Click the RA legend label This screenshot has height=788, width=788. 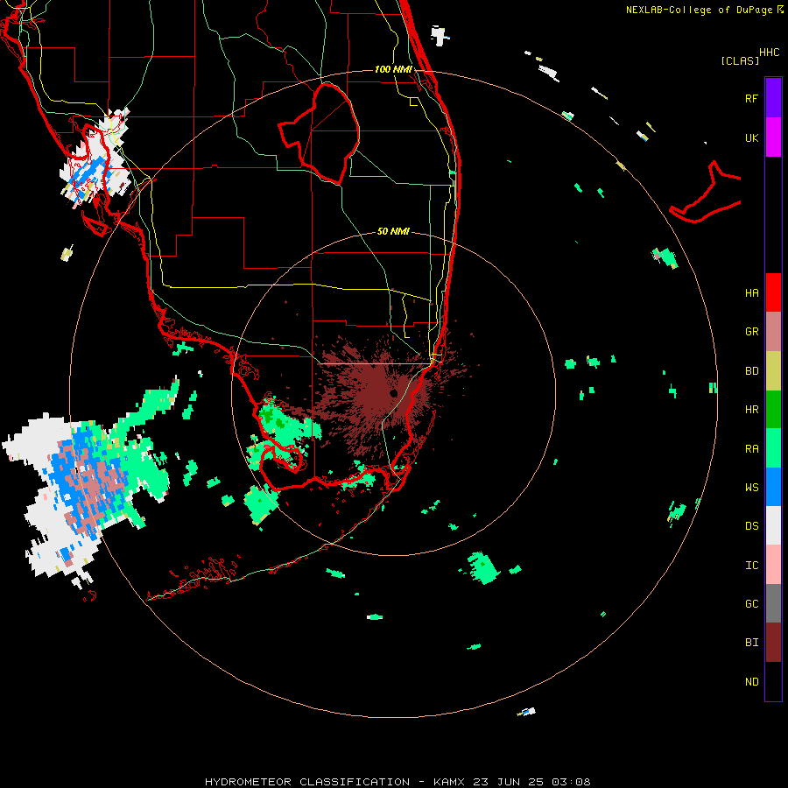coord(751,449)
